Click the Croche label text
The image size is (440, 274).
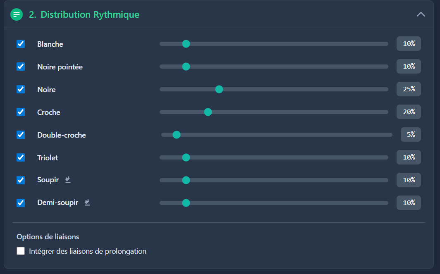(x=49, y=112)
